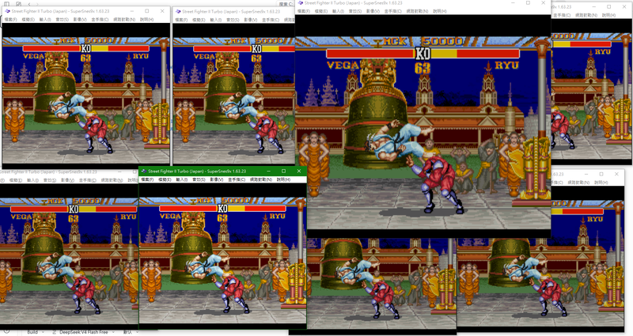
Task: Open 金手指(C) menu in the top-middle emulator window
Action: pyautogui.click(x=271, y=20)
